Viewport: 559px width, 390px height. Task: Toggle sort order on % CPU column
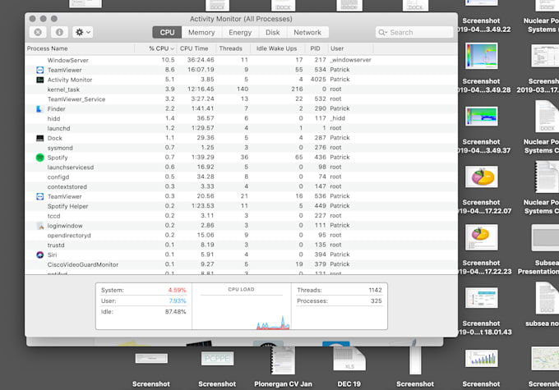[x=156, y=48]
